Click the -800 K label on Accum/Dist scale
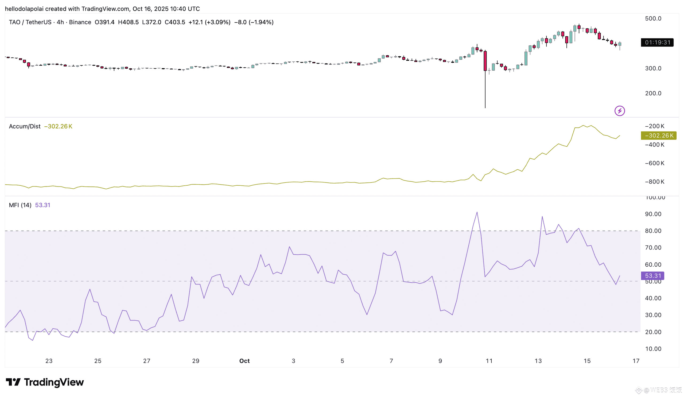The width and height of the screenshot is (684, 397). click(x=654, y=182)
